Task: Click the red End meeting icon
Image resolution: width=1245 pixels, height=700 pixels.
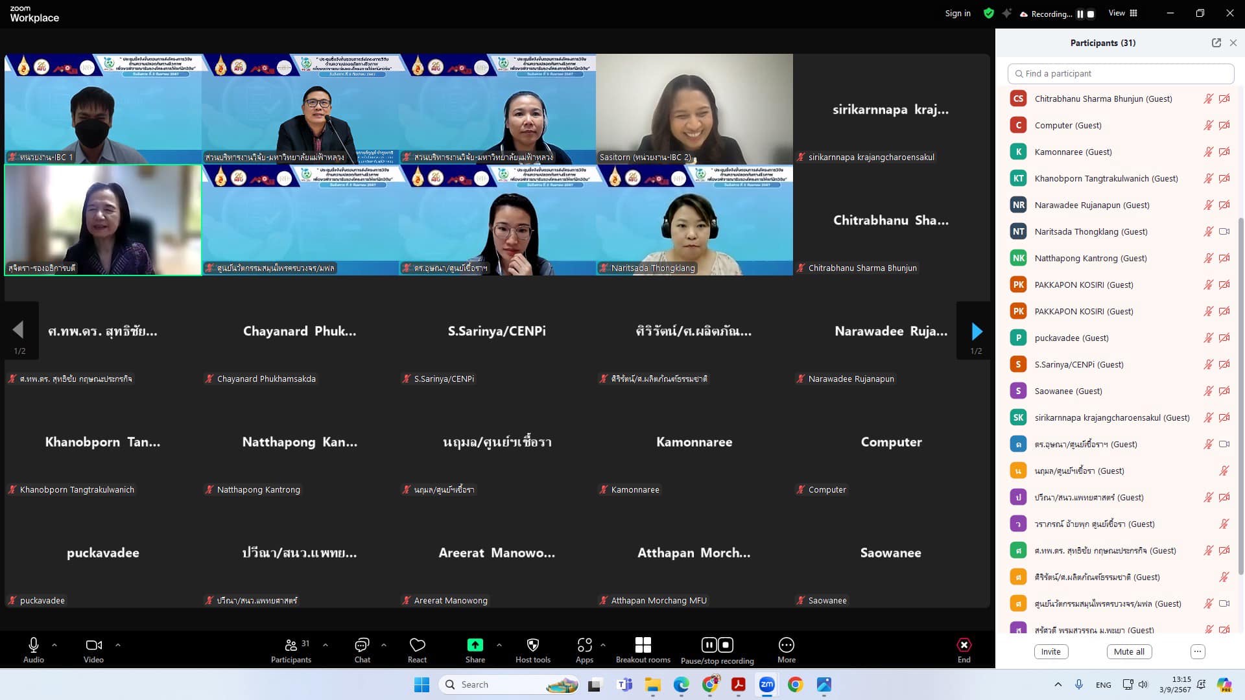Action: point(964,645)
